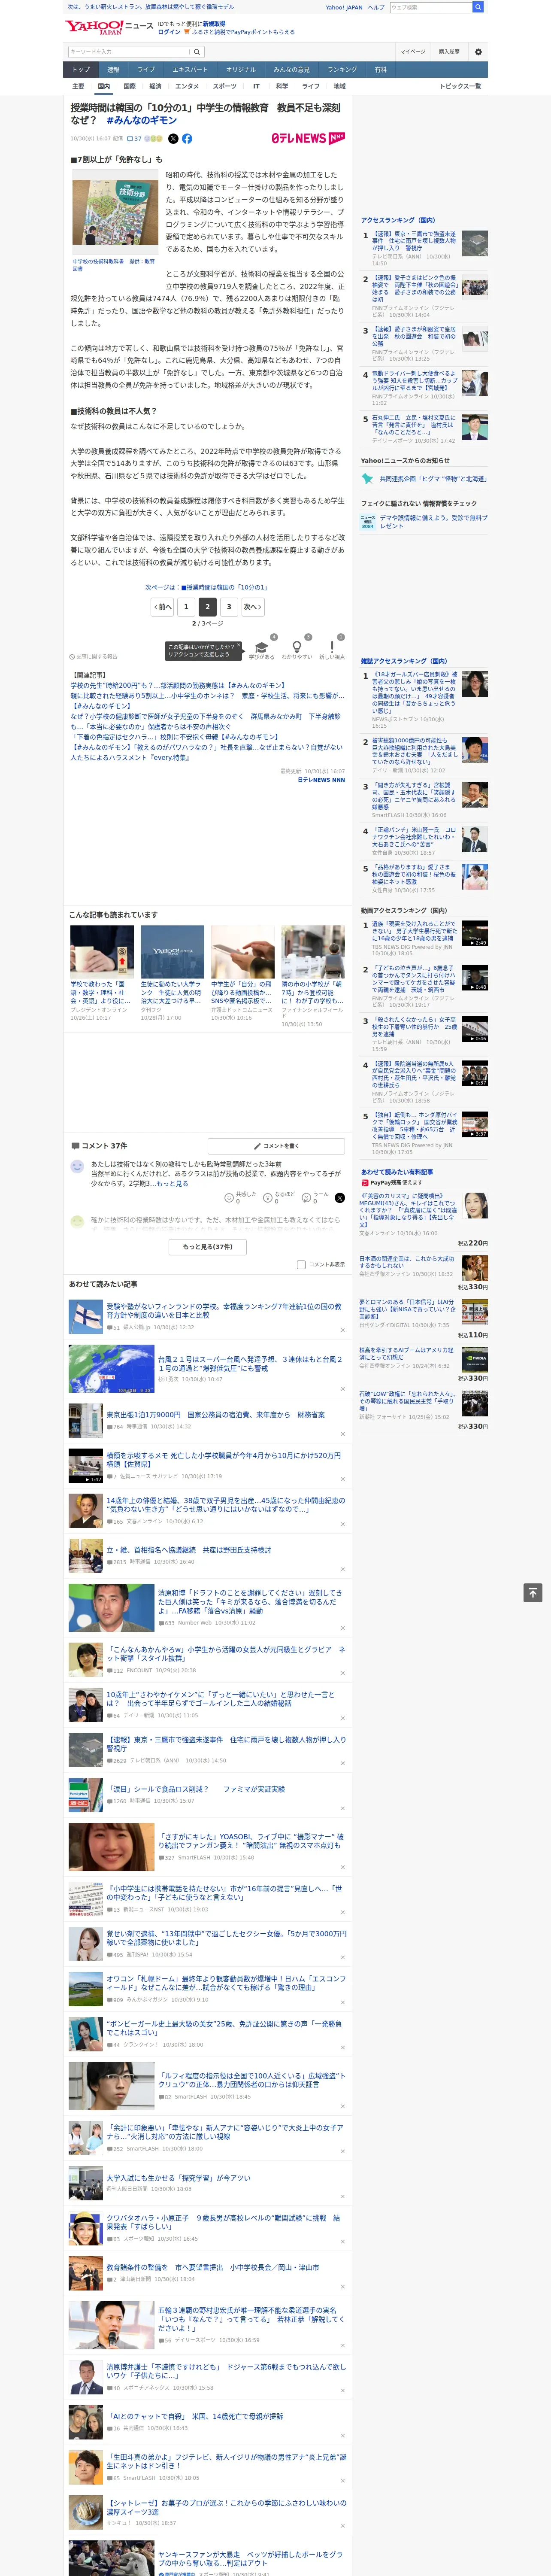Open the 大学入試にも生かせる「探究学習」 article
This screenshot has height=2576, width=551.
[x=179, y=2178]
